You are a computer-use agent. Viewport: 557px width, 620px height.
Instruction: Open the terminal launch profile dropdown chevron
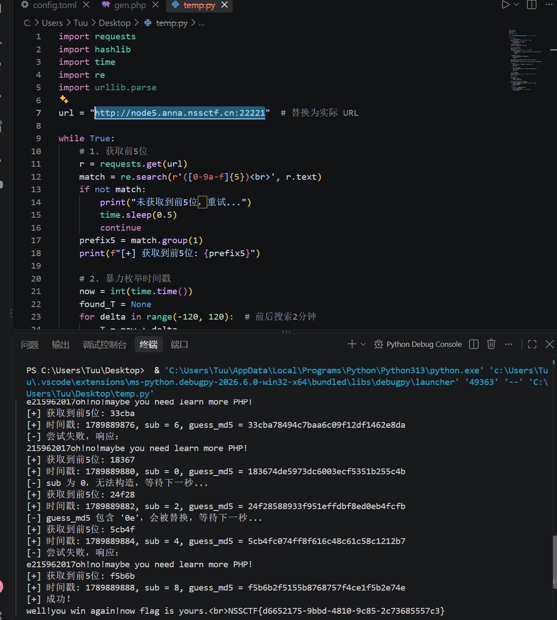click(x=363, y=344)
